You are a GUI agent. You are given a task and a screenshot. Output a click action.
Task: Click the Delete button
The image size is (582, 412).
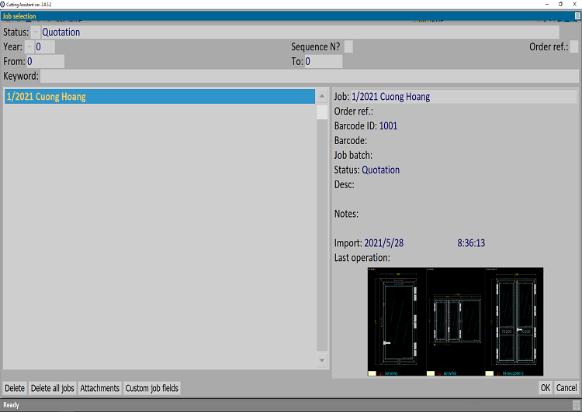tap(15, 388)
